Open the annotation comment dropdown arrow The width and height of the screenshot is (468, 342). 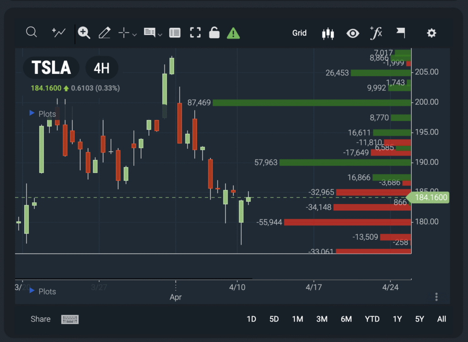(160, 34)
